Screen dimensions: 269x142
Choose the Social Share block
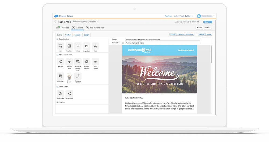69,94
